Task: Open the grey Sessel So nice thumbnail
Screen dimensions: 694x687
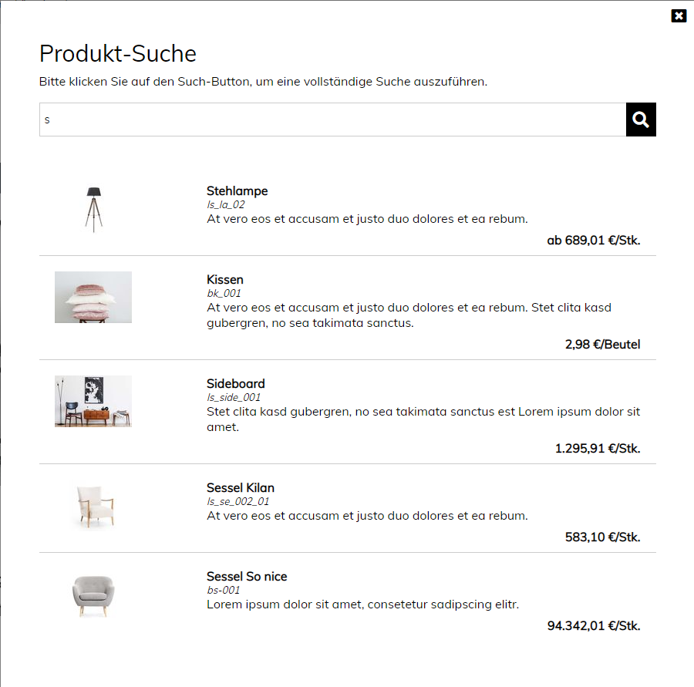Action: [93, 595]
